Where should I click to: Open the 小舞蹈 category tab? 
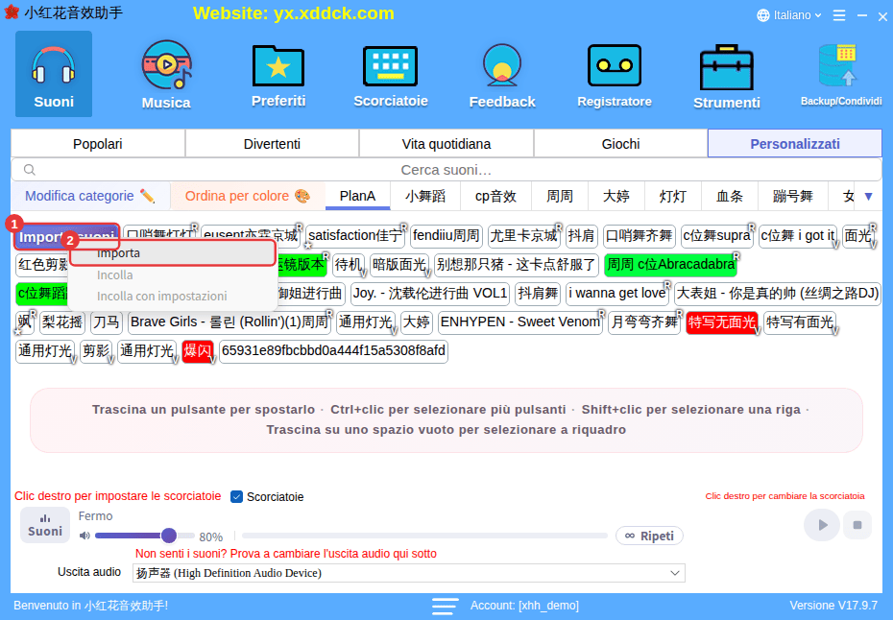pos(425,197)
